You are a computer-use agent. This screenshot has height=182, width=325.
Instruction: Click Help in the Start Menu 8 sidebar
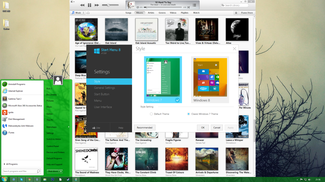[x=121, y=128]
